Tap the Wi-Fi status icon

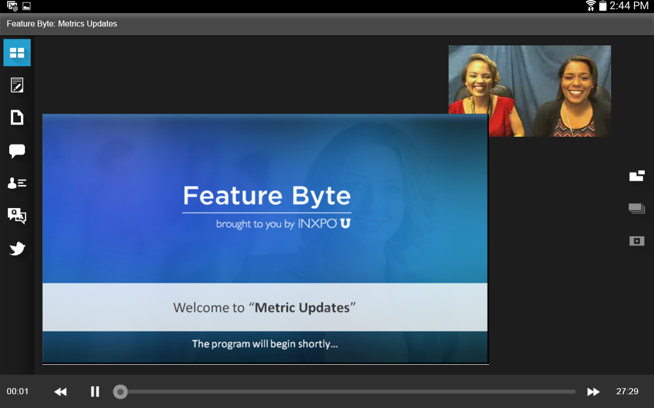[x=591, y=6]
